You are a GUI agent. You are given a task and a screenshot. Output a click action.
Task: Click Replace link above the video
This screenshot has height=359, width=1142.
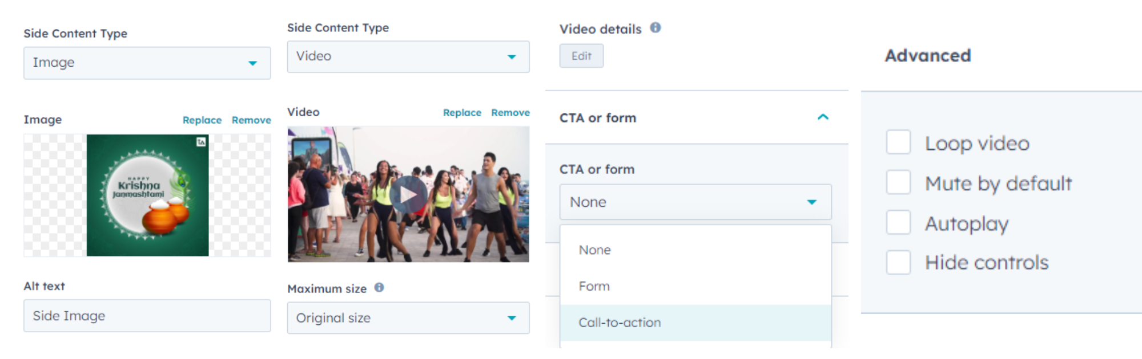coord(462,113)
